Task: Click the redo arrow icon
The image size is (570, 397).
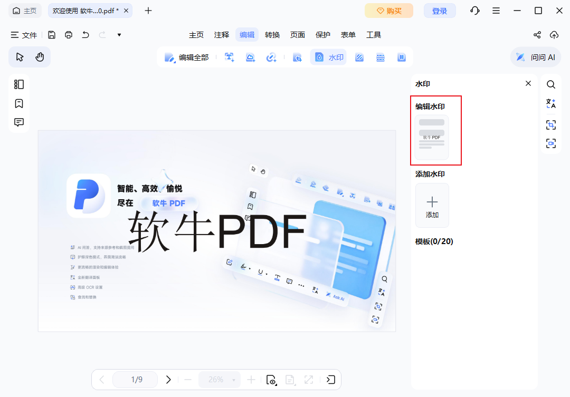Action: point(102,35)
